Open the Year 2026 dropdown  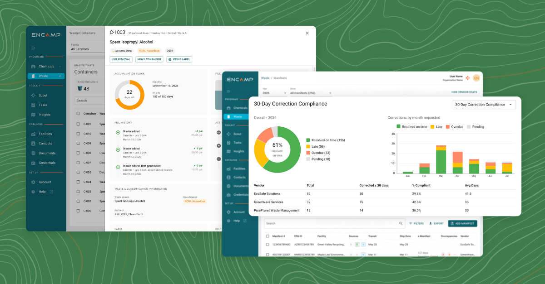(274, 93)
